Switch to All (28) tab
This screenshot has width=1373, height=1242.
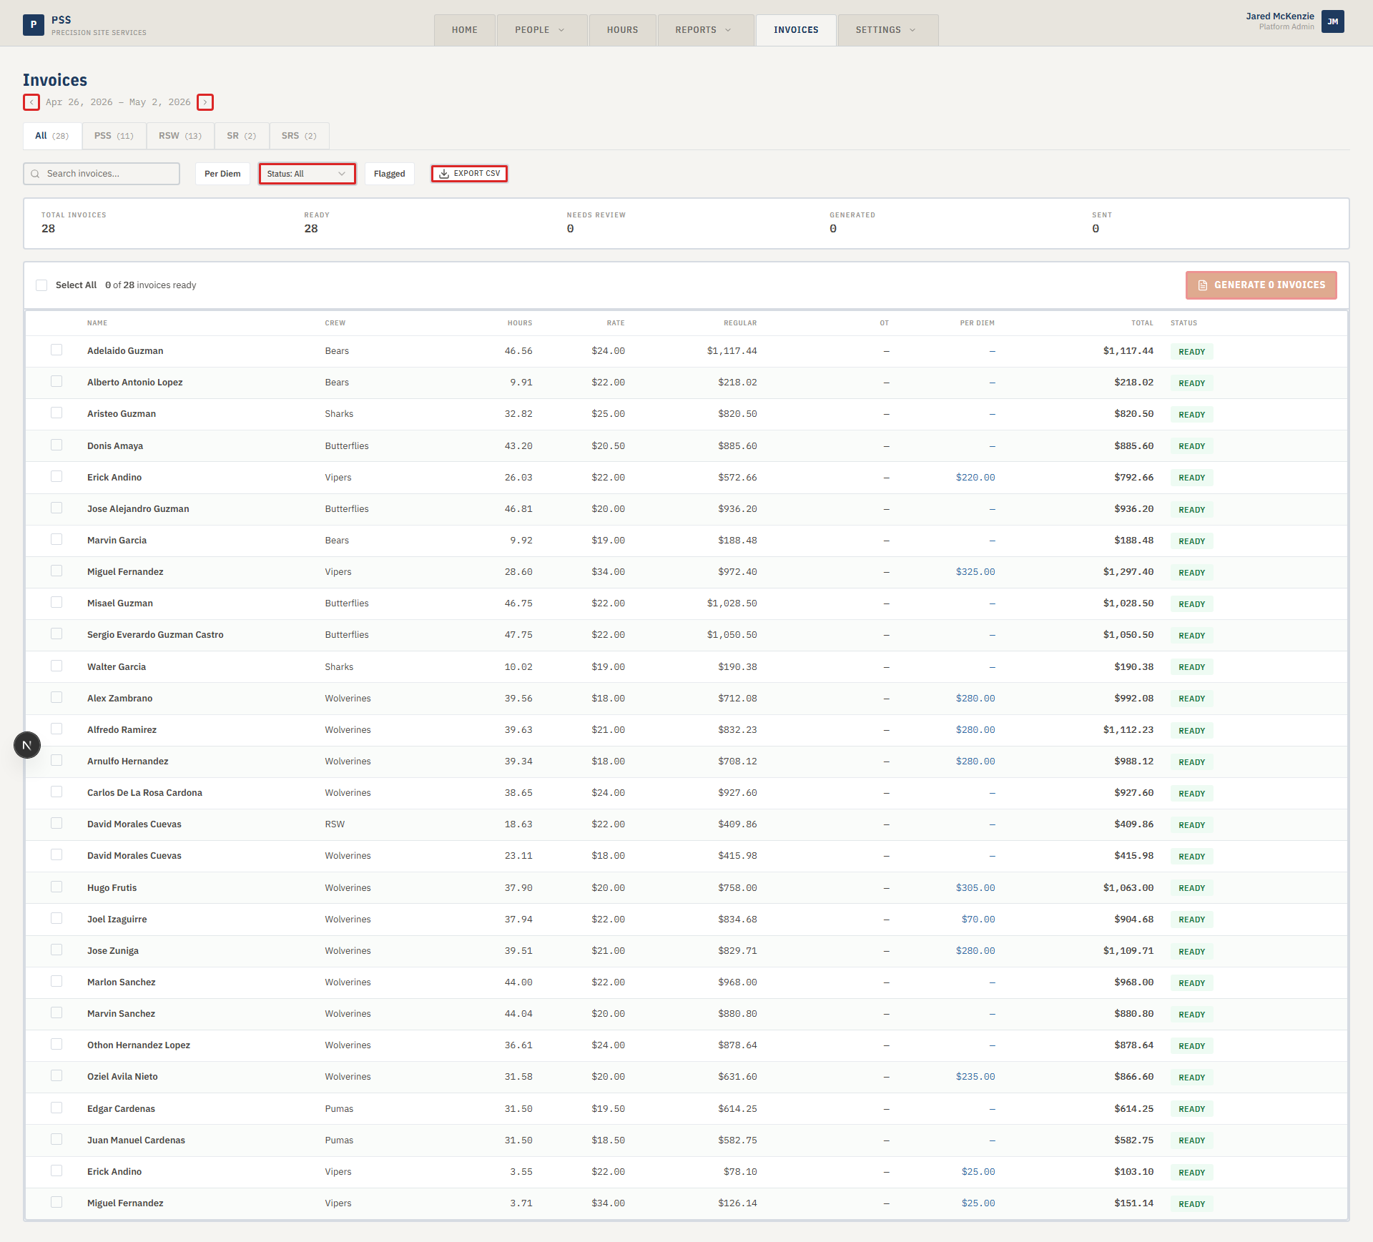pos(52,136)
